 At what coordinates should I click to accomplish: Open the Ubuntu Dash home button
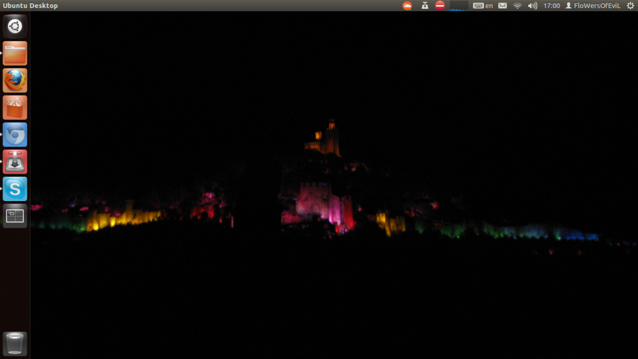point(15,27)
